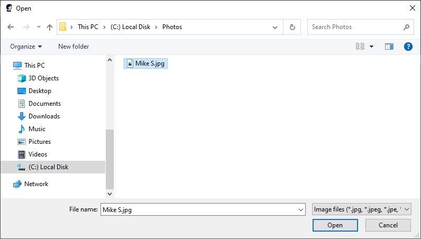Image resolution: width=421 pixels, height=239 pixels.
Task: Click the Up one level arrow
Action: pyautogui.click(x=50, y=27)
